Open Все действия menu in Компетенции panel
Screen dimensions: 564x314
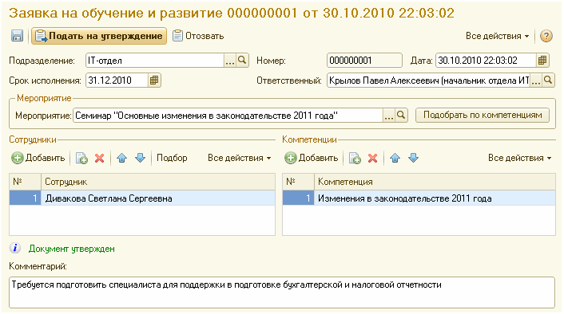[519, 158]
